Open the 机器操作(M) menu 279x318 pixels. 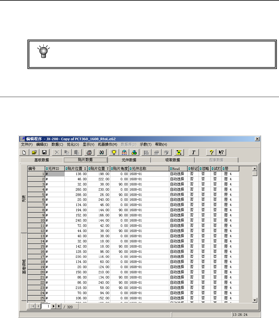tap(108, 144)
